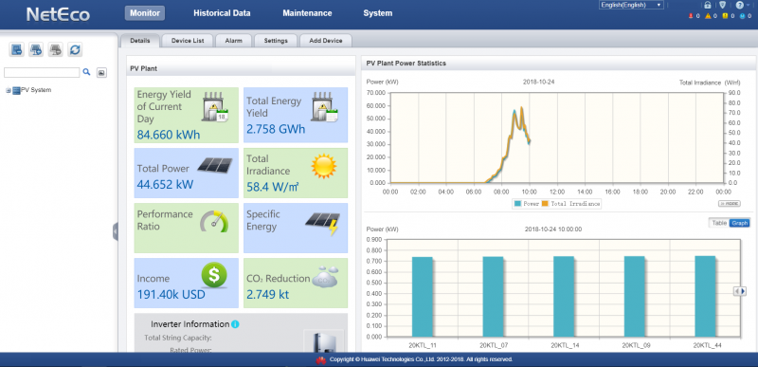
Task: Open the Settings tab
Action: point(276,41)
